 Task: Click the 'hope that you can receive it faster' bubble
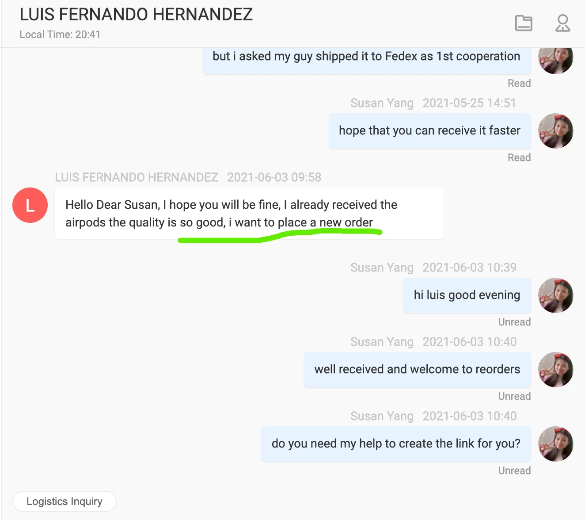[429, 131]
